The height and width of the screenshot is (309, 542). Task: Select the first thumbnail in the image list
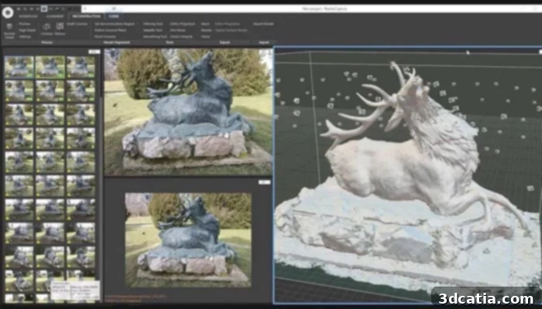(x=19, y=66)
